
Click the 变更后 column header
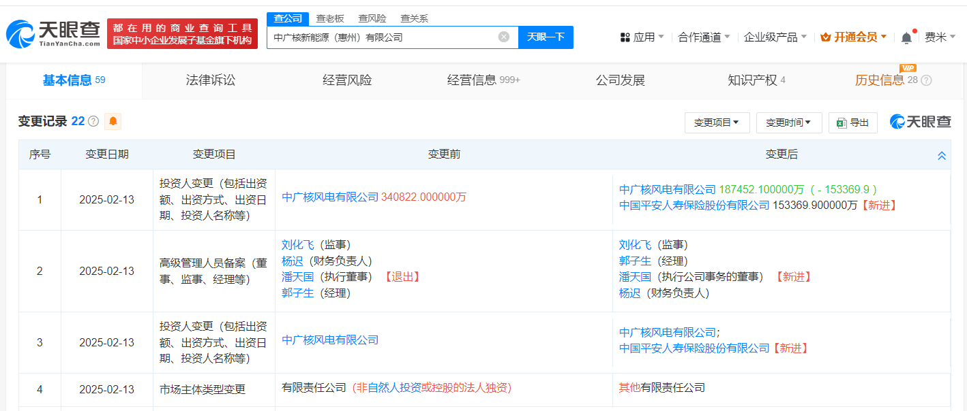click(x=782, y=154)
